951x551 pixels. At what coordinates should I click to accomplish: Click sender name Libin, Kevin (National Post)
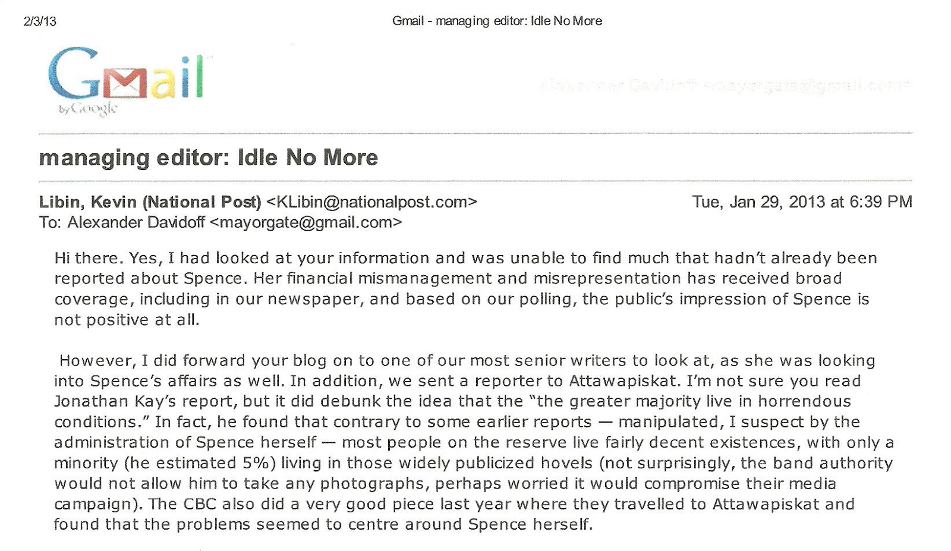point(150,202)
